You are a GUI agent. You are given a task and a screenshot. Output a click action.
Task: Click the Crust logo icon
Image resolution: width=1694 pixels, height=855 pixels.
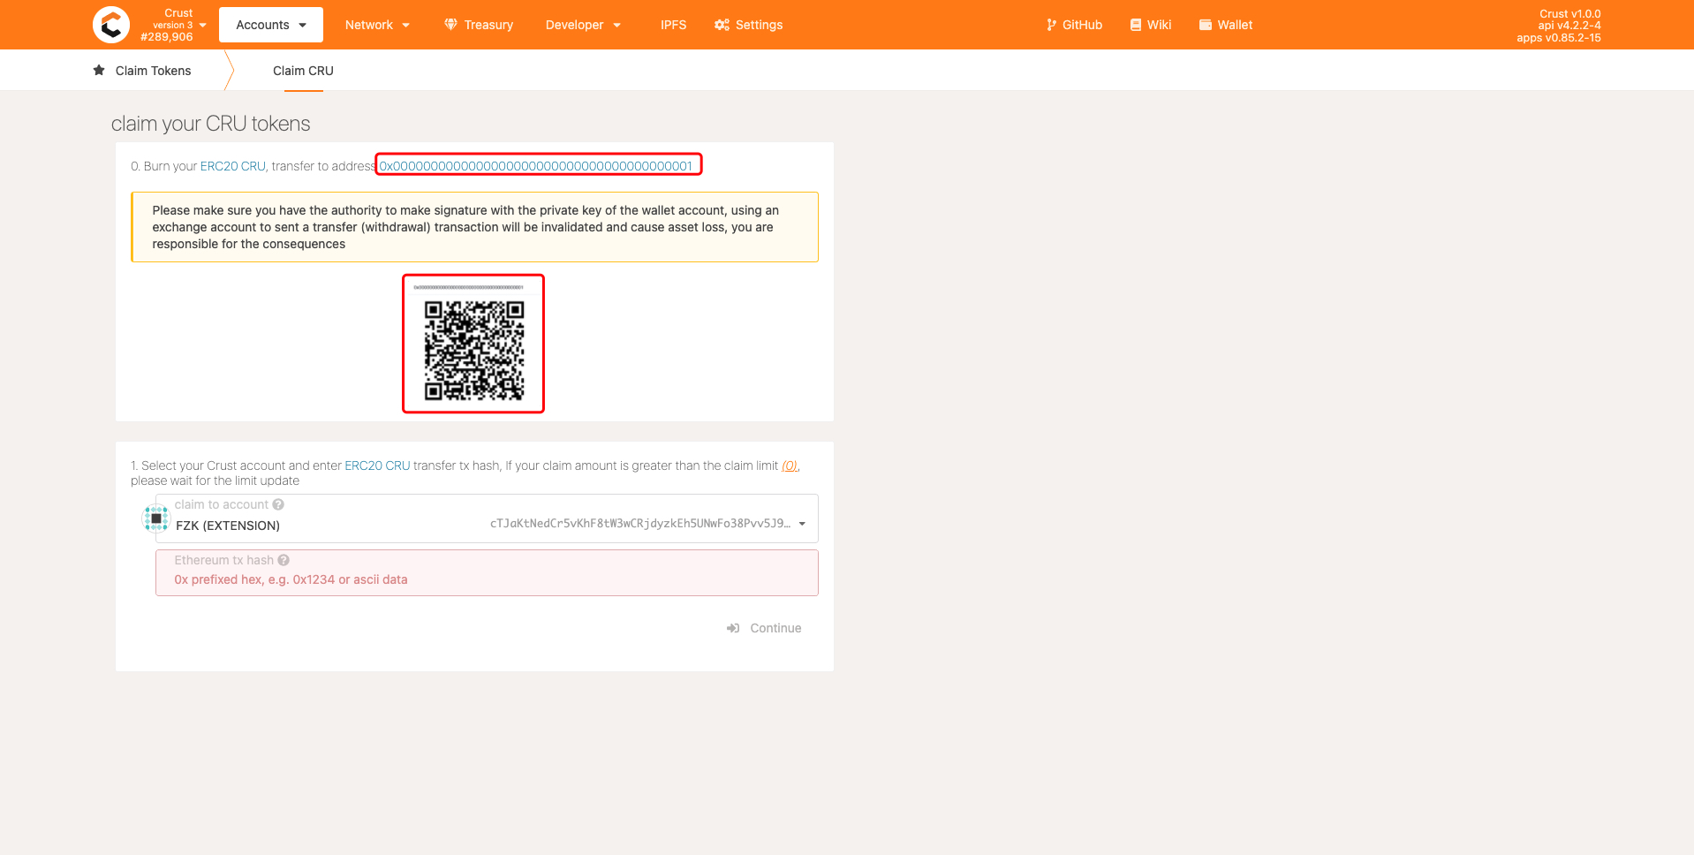click(111, 25)
